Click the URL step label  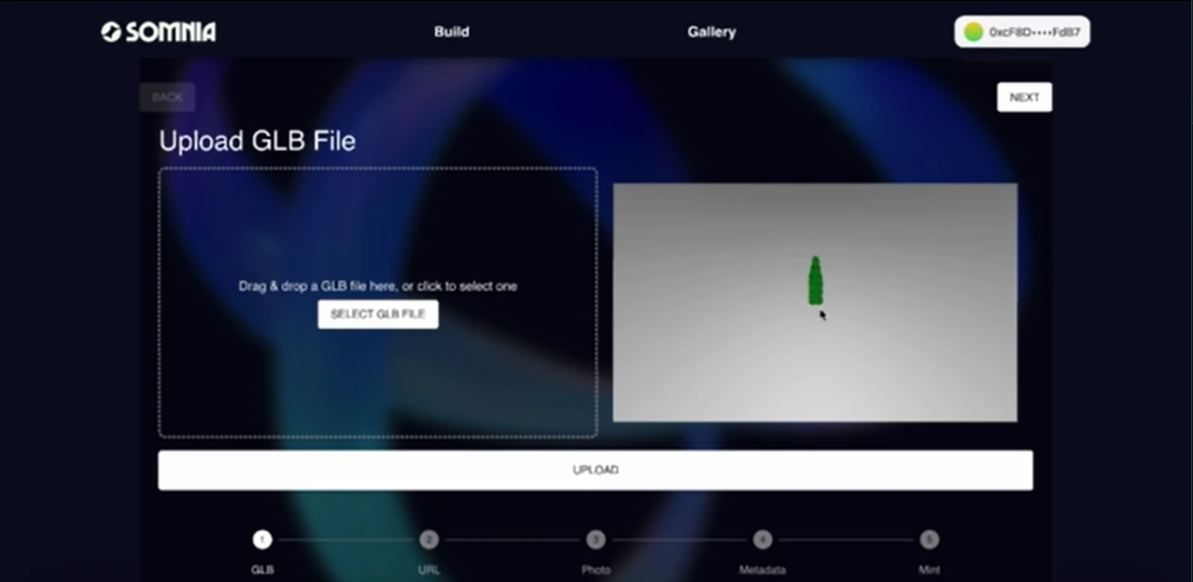point(428,570)
